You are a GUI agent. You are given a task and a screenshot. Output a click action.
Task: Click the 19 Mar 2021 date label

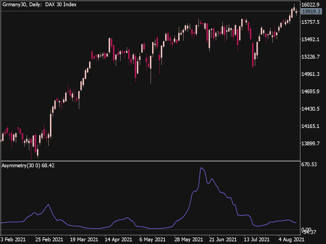[x=84, y=240]
